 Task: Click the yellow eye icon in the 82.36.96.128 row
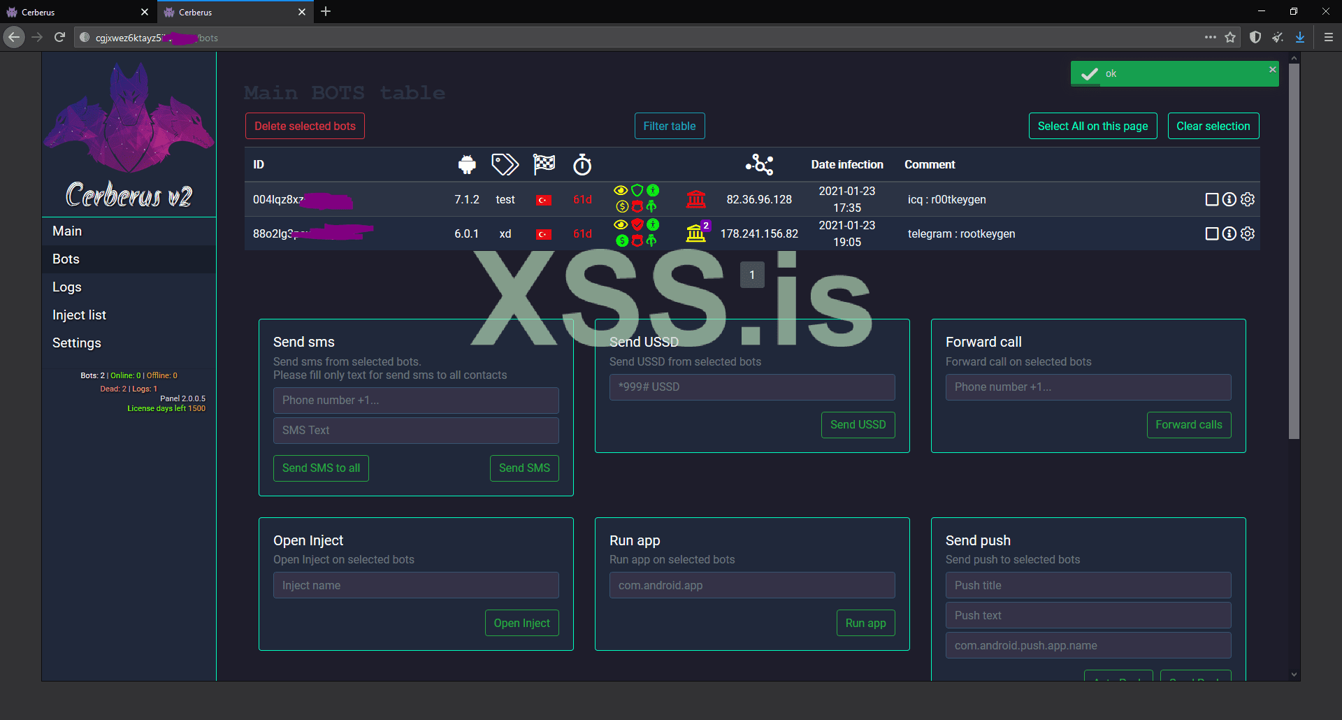pyautogui.click(x=621, y=191)
